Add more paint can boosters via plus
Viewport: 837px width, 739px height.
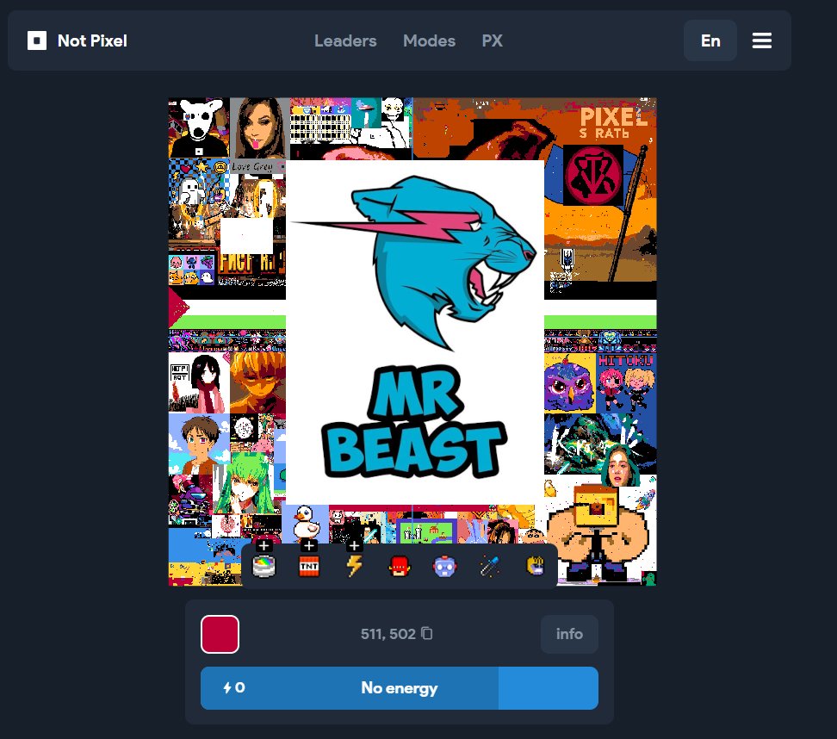pos(263,546)
